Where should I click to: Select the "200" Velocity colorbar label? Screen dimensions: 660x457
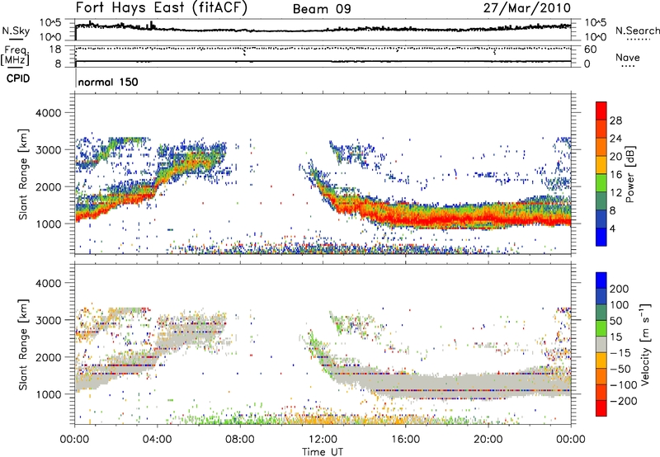tap(620, 289)
